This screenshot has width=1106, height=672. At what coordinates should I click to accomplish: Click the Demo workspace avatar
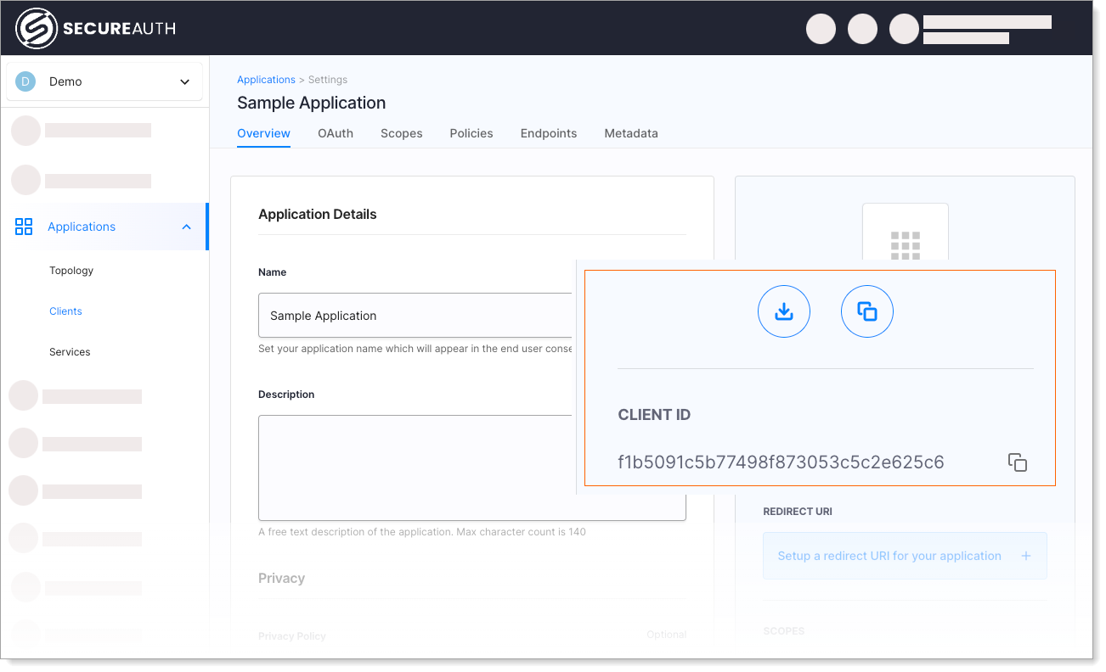(25, 81)
